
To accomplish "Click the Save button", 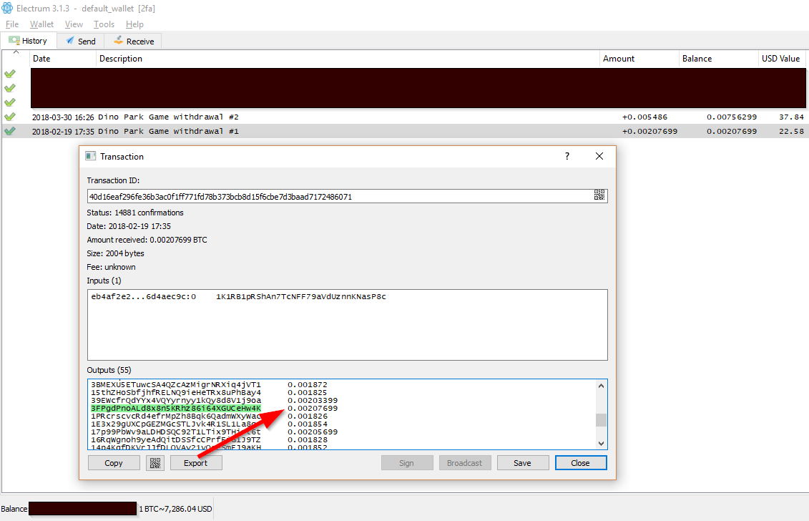I will [x=523, y=463].
